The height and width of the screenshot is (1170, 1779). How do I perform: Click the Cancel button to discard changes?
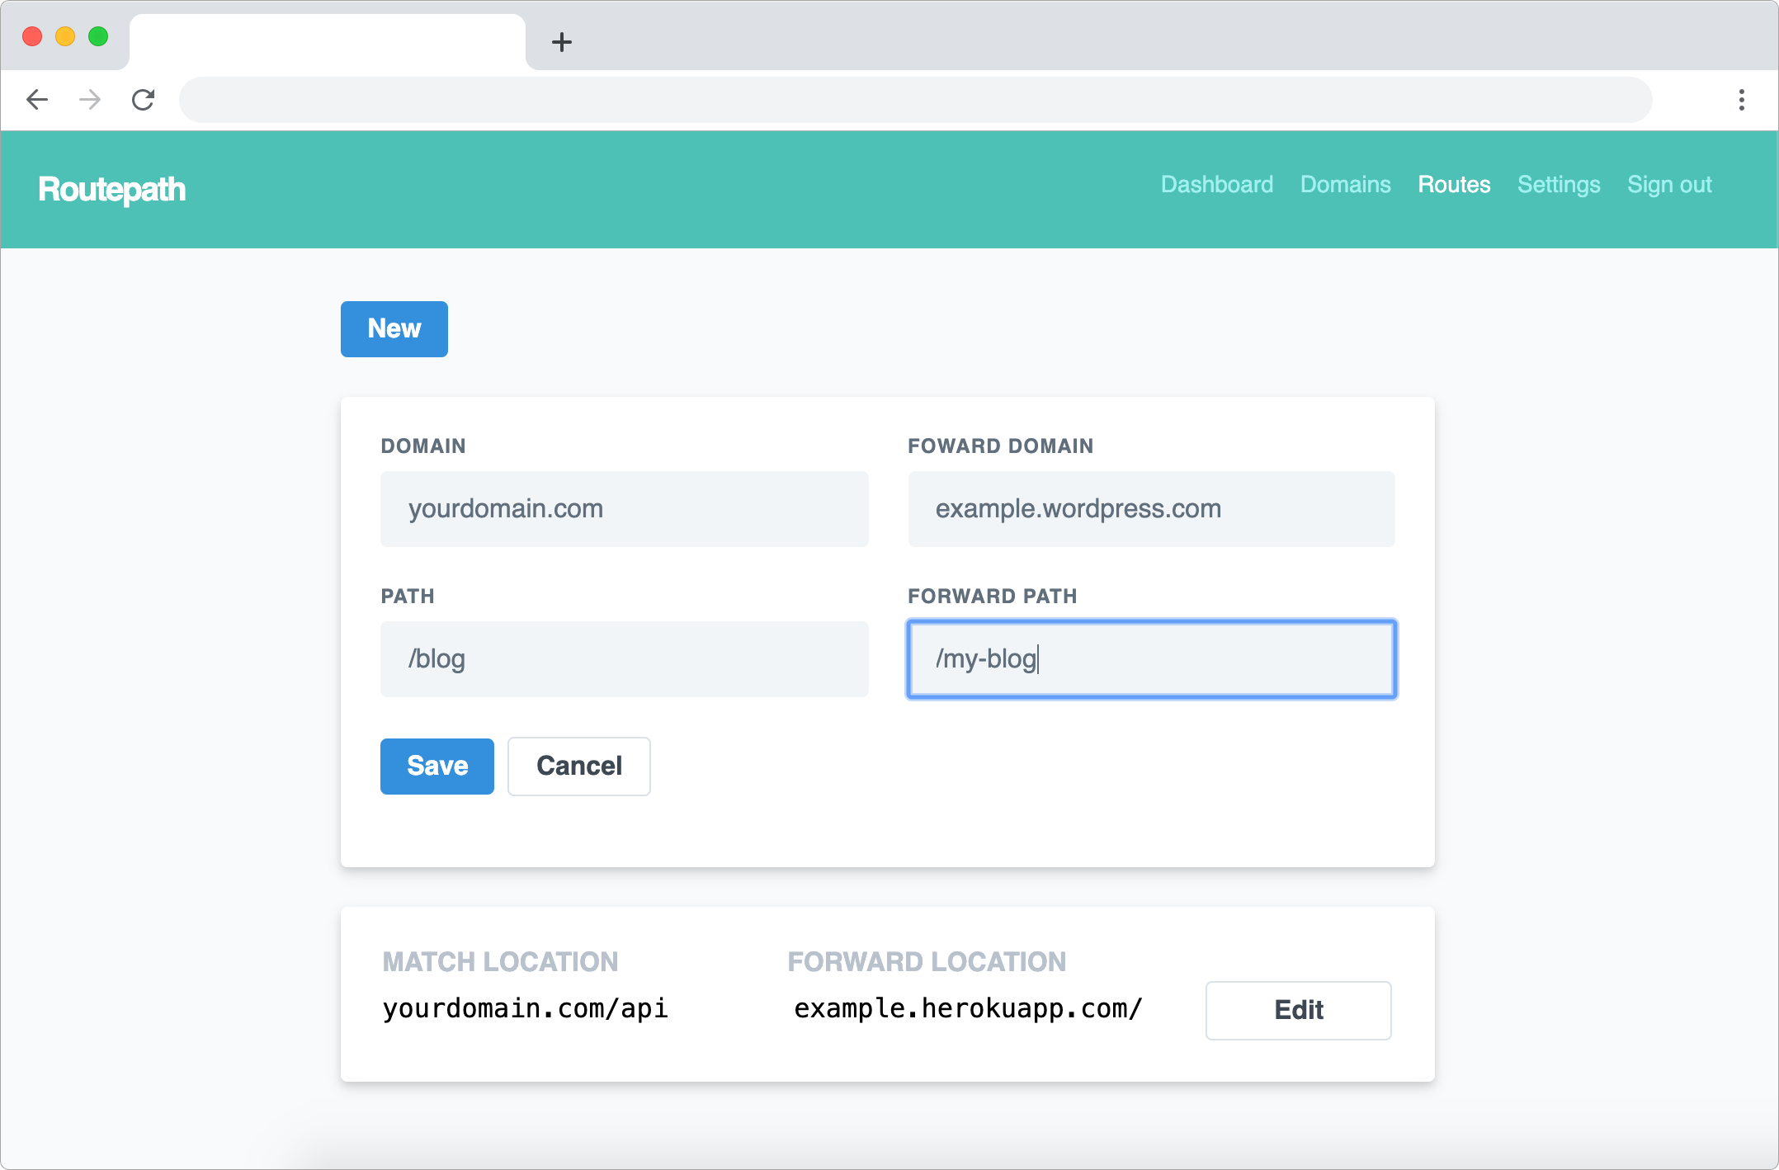[578, 765]
